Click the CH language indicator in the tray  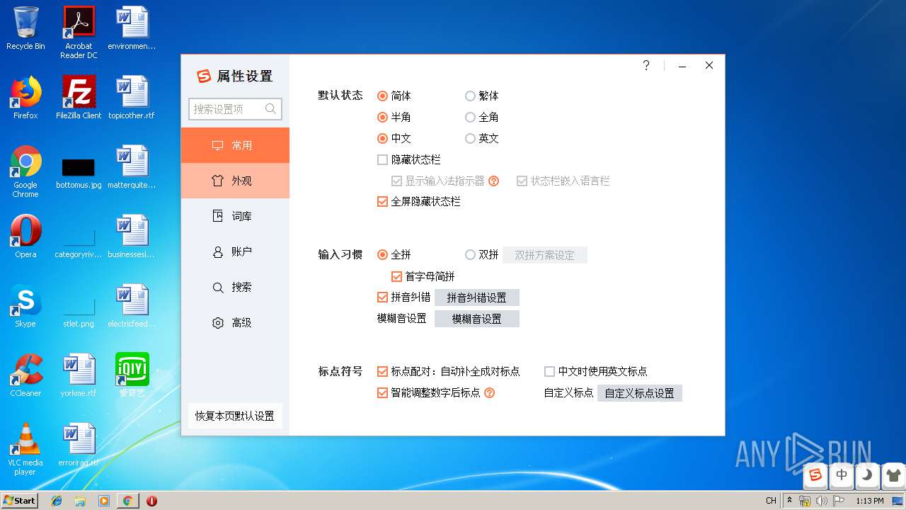[x=771, y=501]
